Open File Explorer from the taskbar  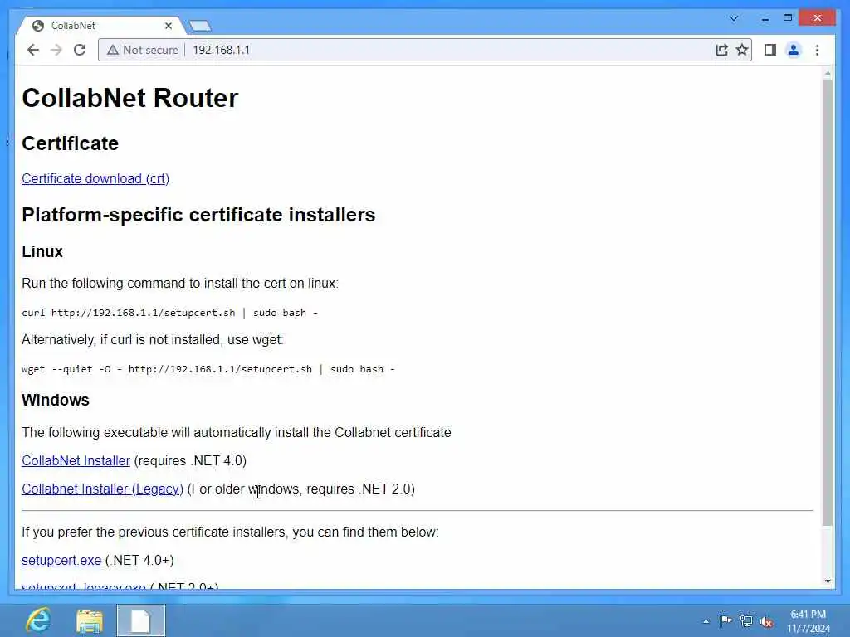click(x=90, y=621)
